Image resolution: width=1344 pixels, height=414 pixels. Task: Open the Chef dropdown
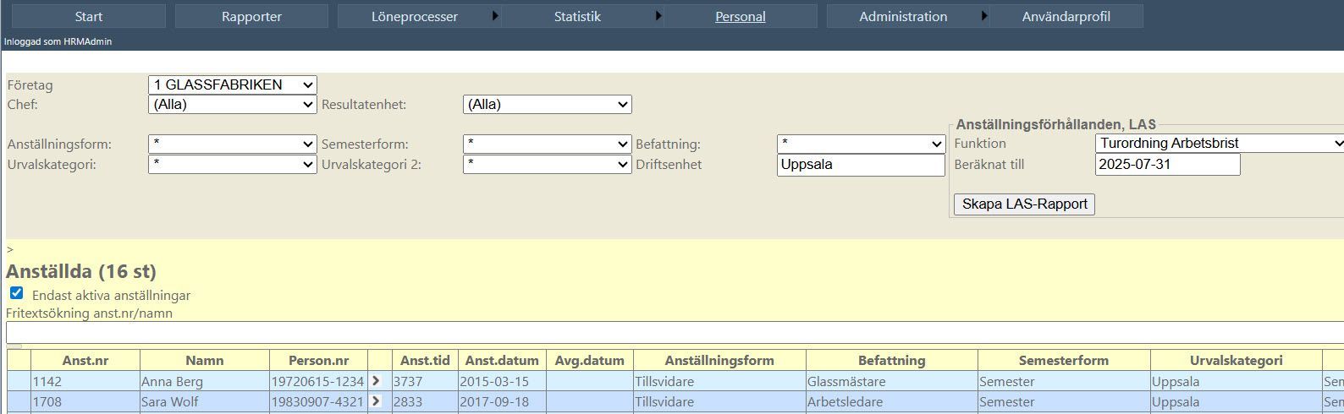click(x=232, y=105)
